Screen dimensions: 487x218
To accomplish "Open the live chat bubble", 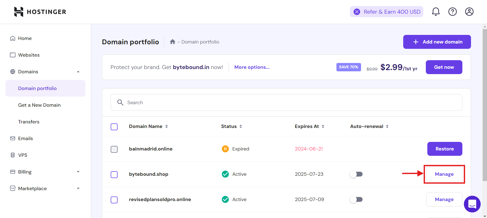I will 472,204.
